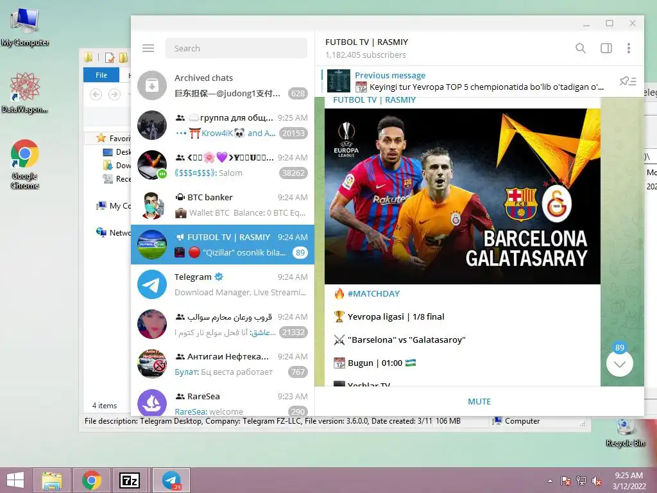The image size is (657, 493).
Task: Click the 767 unread badge
Action: click(298, 372)
